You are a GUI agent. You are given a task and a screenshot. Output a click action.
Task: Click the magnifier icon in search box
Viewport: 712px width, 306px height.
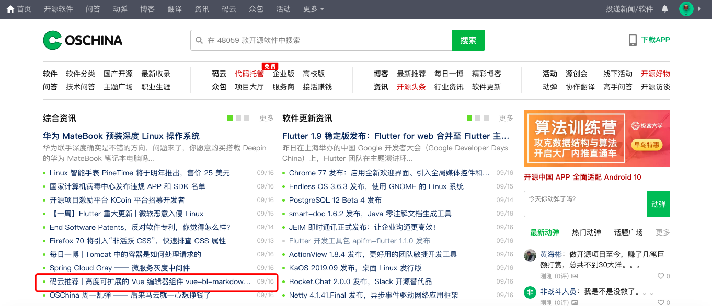[x=199, y=40]
